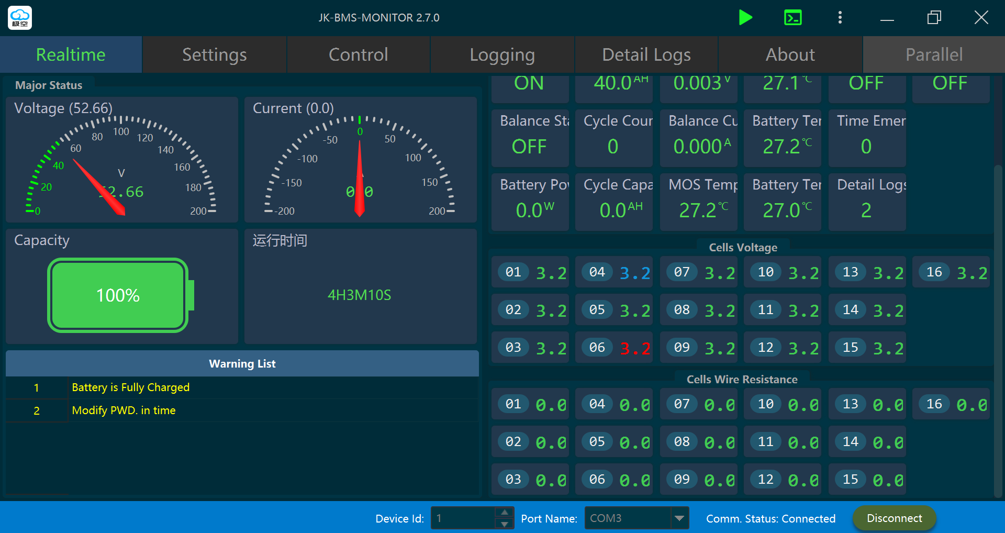This screenshot has height=533, width=1005.
Task: Click the ON status indicator tile
Action: 530,85
